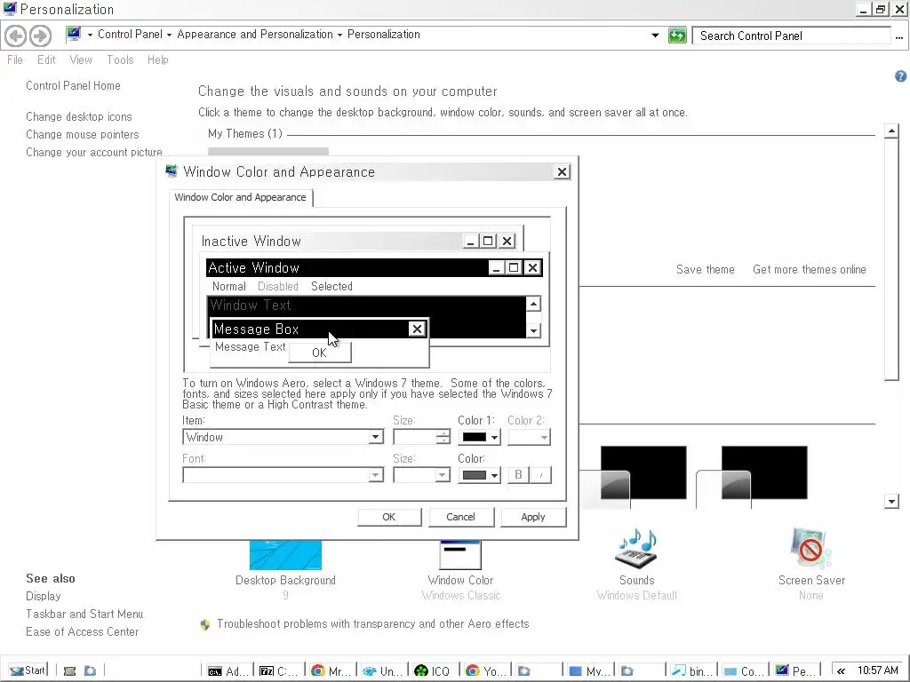The height and width of the screenshot is (682, 910).
Task: Click the Apply button
Action: tap(533, 517)
